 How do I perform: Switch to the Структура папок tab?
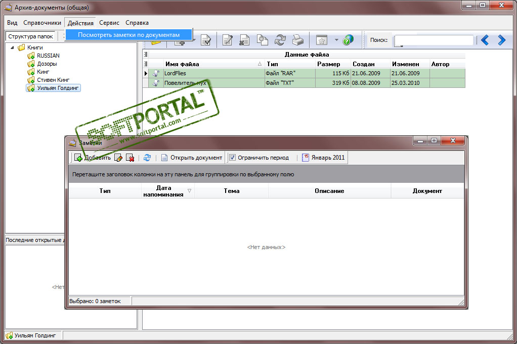[x=30, y=36]
